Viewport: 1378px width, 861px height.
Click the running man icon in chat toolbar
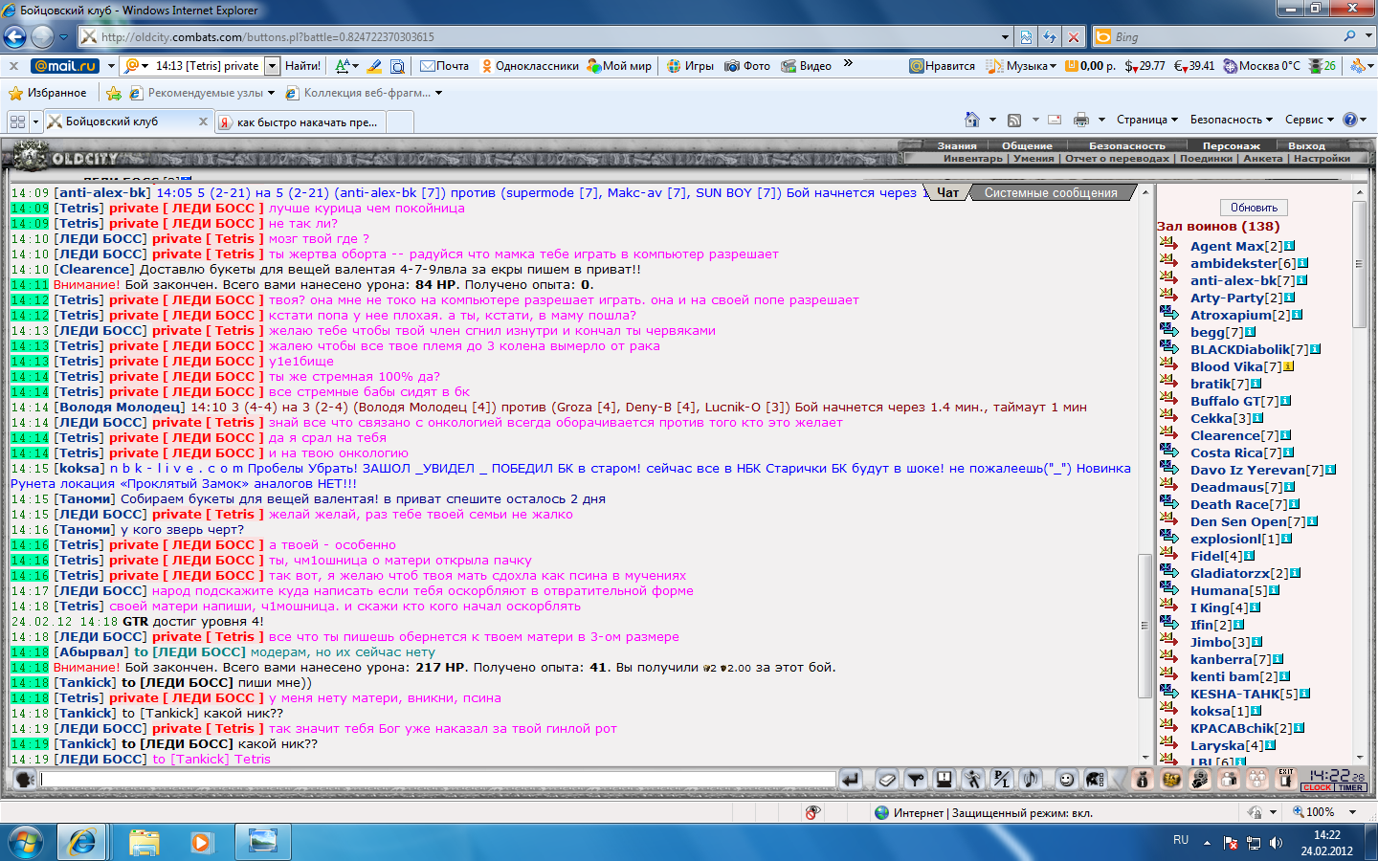tap(973, 780)
